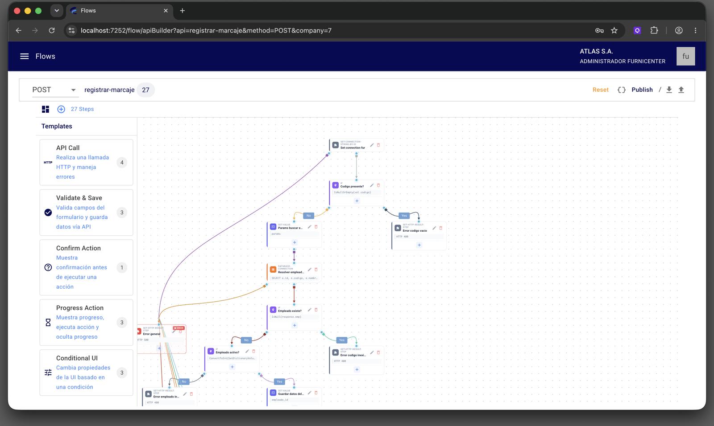714x426 pixels.
Task: Edit the Guardar datos del... step
Action: pyautogui.click(x=309, y=393)
